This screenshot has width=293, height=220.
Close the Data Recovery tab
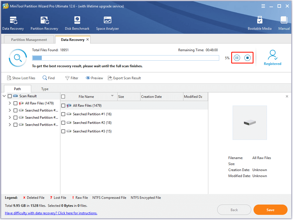88,39
